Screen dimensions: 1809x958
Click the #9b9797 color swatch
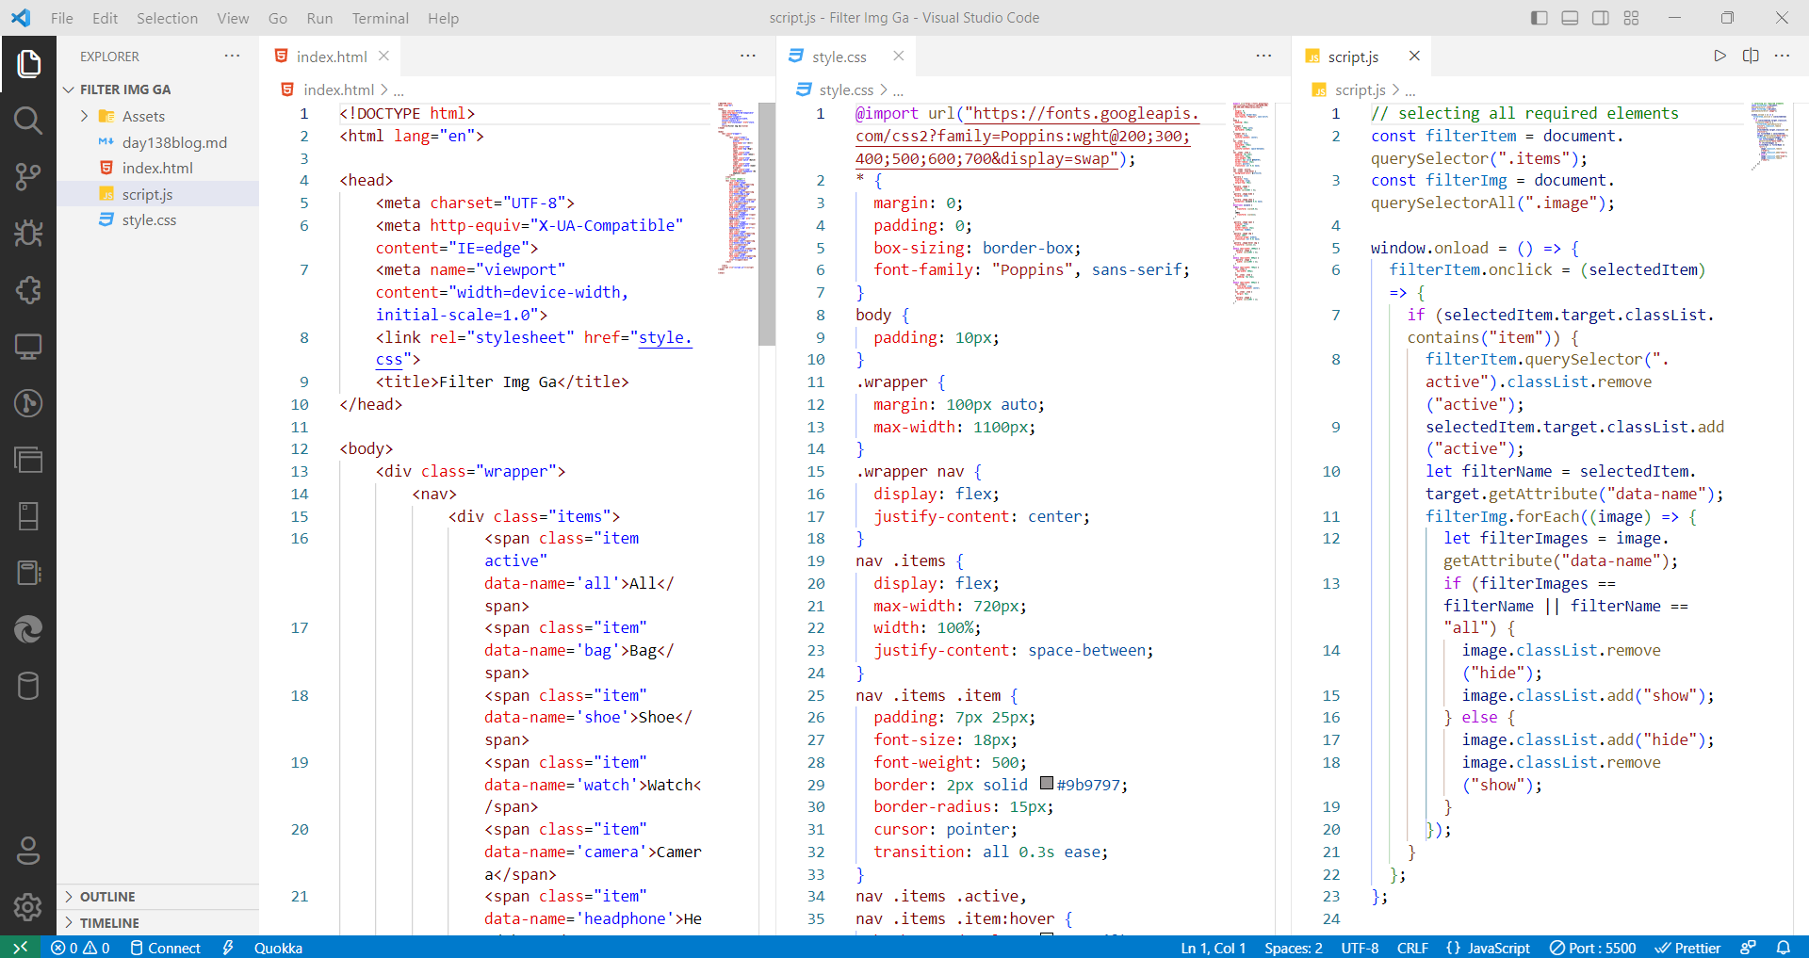(1046, 783)
